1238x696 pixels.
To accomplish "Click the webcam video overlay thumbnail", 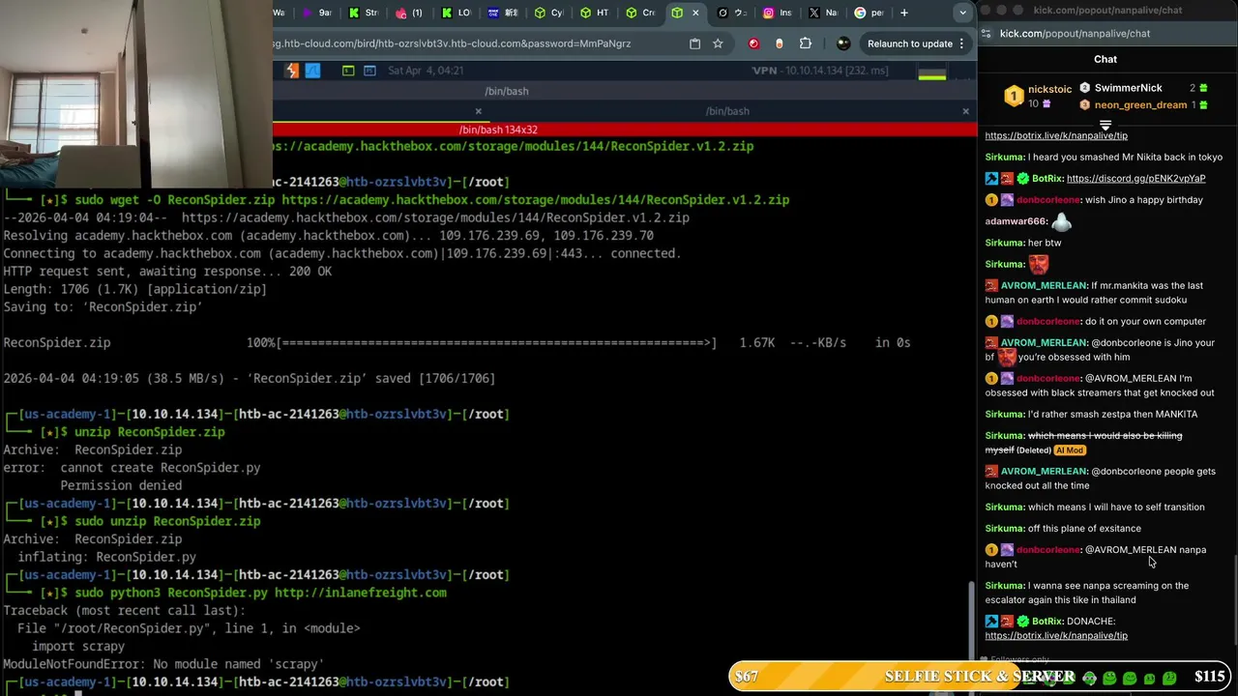I will pyautogui.click(x=135, y=94).
